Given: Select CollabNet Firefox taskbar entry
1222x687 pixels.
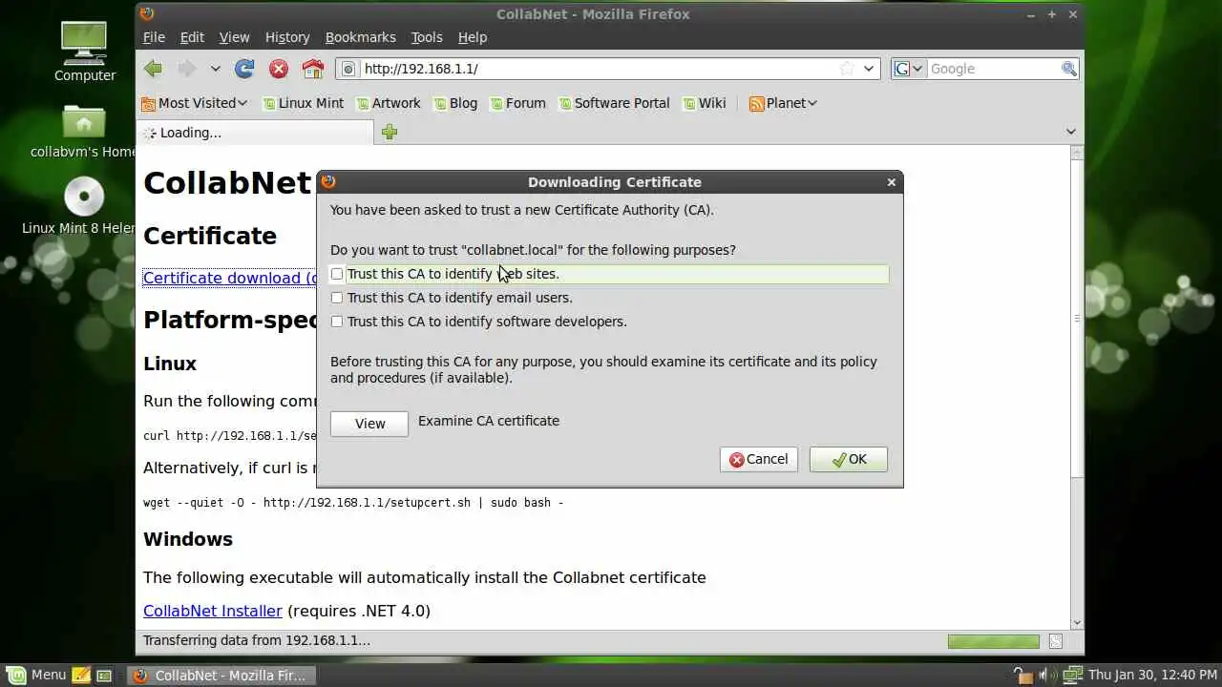Looking at the screenshot, I should pos(221,676).
